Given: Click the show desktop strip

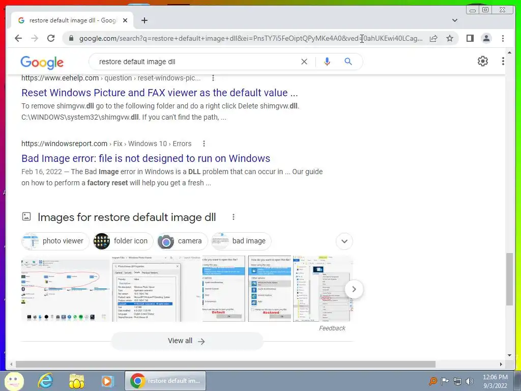Looking at the screenshot, I should (518, 381).
